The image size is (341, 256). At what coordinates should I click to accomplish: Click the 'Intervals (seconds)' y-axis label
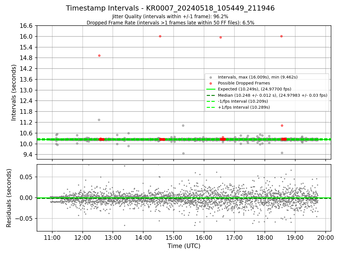point(14,92)
